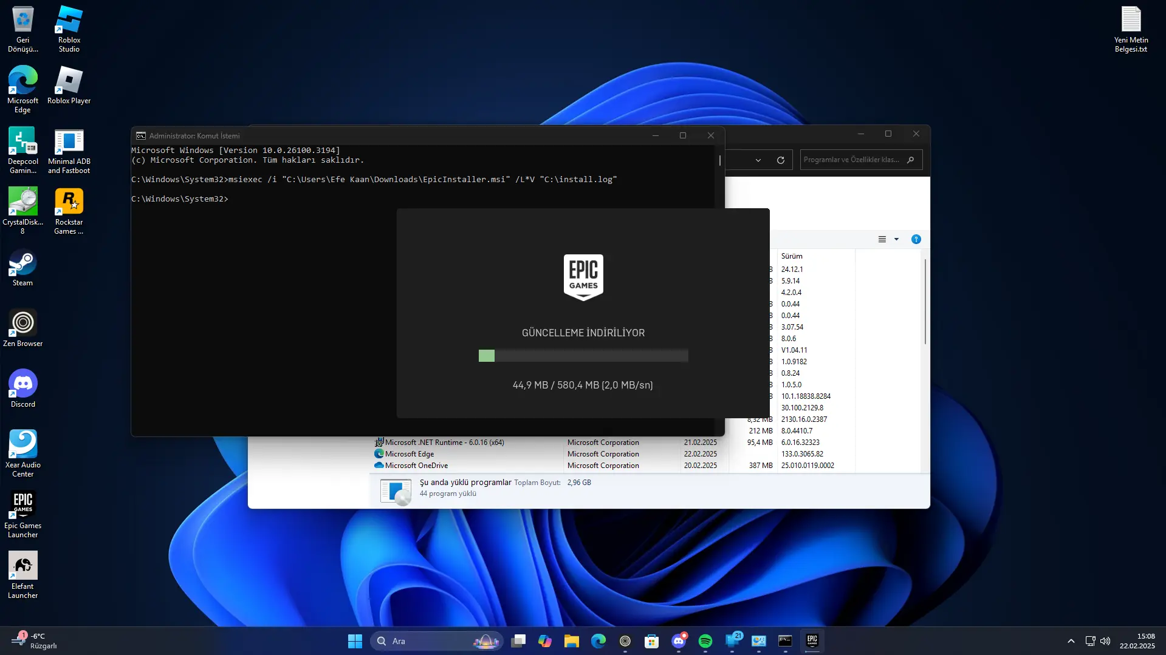
Task: Select the Rockstar Games desktop shortcut
Action: pos(69,211)
